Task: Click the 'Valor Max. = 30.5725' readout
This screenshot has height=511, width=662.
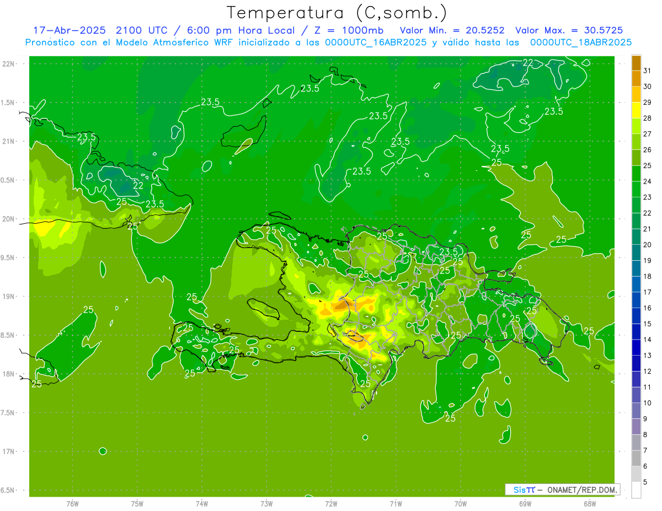Action: pos(569,30)
